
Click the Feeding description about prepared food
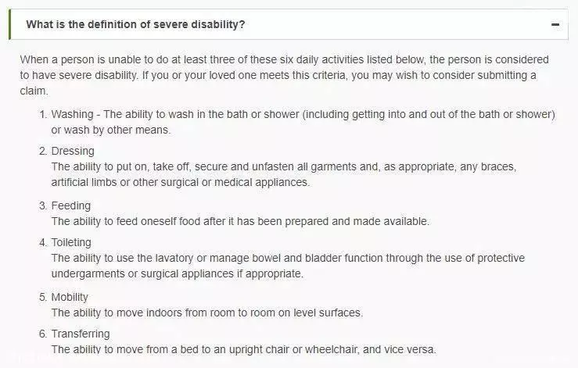click(x=240, y=221)
